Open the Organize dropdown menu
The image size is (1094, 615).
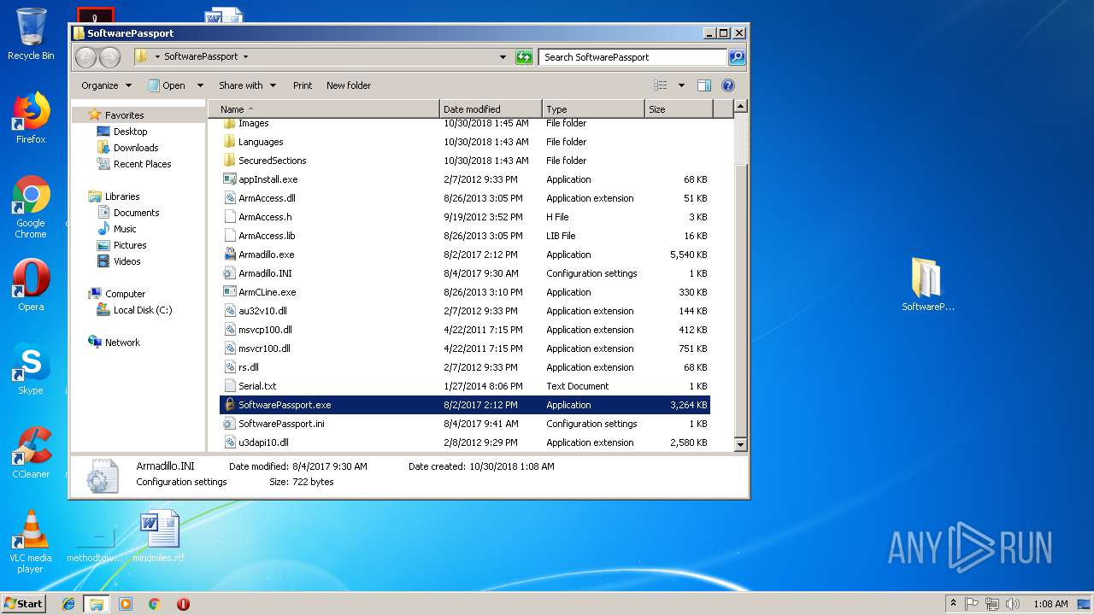pos(106,85)
